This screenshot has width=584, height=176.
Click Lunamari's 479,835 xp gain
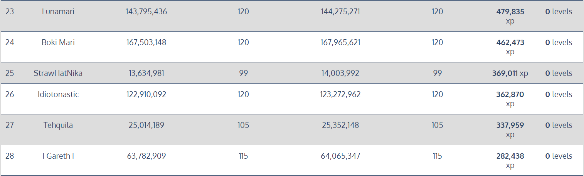(x=510, y=16)
